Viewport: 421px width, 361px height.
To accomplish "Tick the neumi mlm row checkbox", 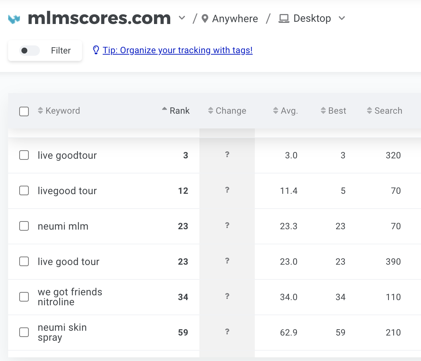I will (x=24, y=226).
